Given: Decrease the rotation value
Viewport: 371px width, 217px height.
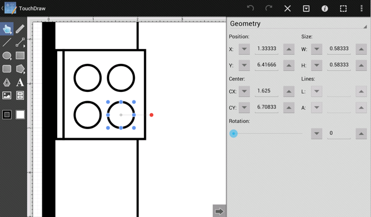Looking at the screenshot, I should click(317, 134).
